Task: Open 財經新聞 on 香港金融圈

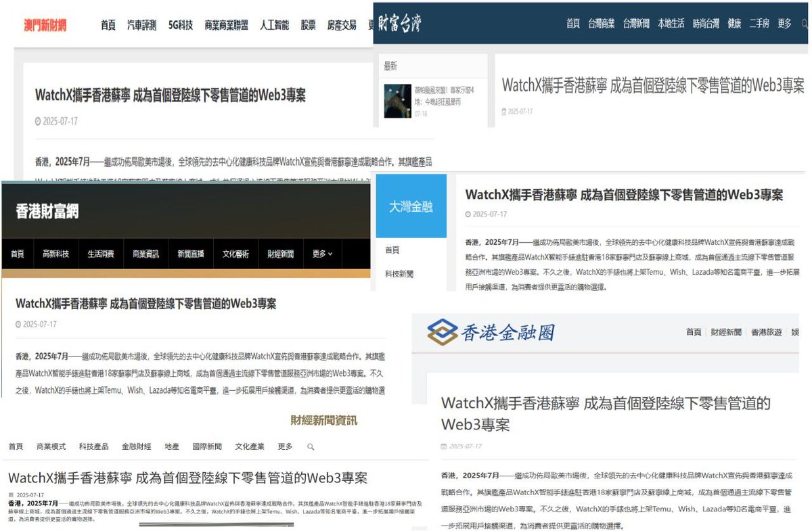Action: pos(726,332)
